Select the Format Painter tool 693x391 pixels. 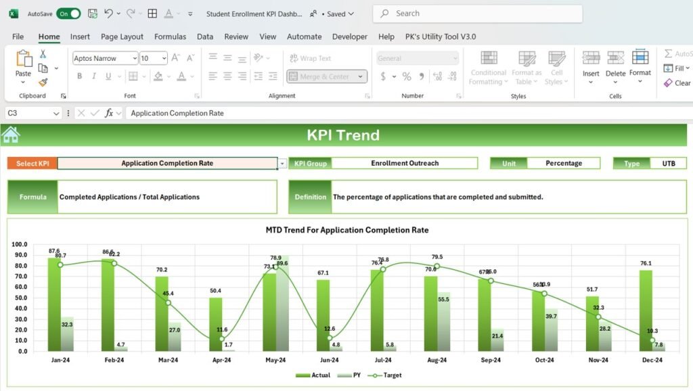43,83
